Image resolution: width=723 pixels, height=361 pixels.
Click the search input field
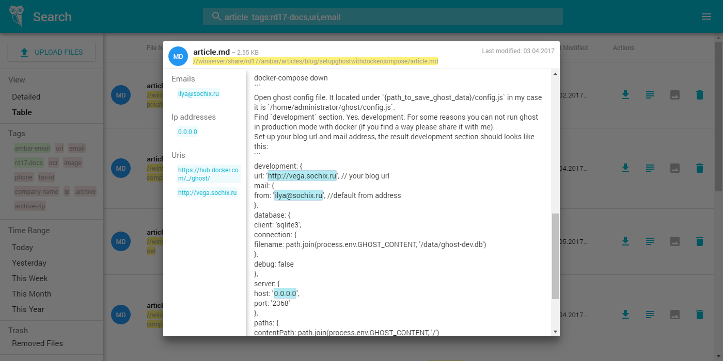pos(383,17)
